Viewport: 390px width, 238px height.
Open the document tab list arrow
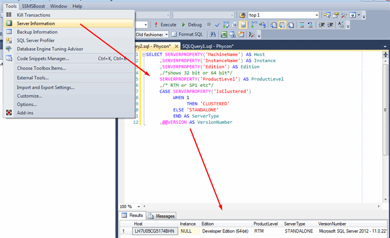385,47
